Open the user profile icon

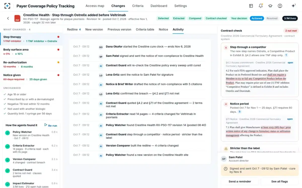coord(280,6)
